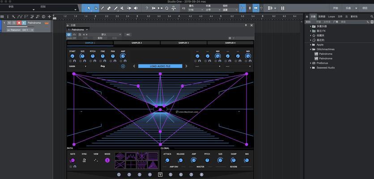374x179 pixels.
Task: Solo the Palindrome track with S button
Action: 14,23
